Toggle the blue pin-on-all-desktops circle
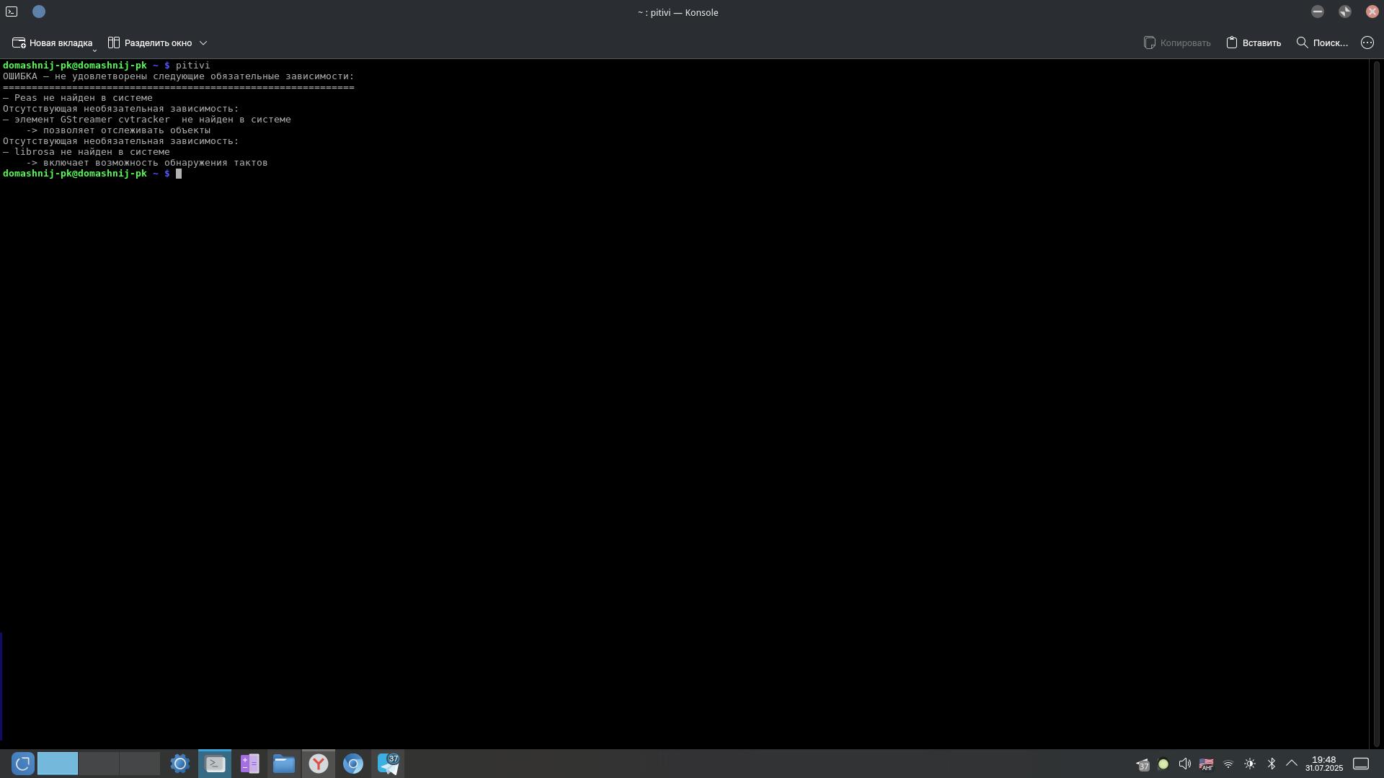Screen dimensions: 1384x778 pyautogui.click(x=39, y=12)
